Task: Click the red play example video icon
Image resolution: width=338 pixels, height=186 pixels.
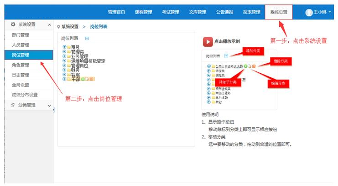Action: coord(208,41)
